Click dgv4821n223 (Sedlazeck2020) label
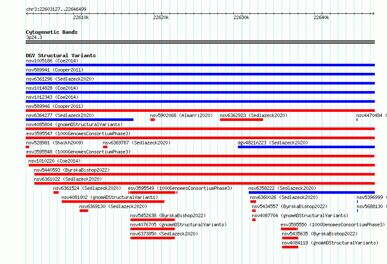The image size is (387, 264). pyautogui.click(x=273, y=143)
